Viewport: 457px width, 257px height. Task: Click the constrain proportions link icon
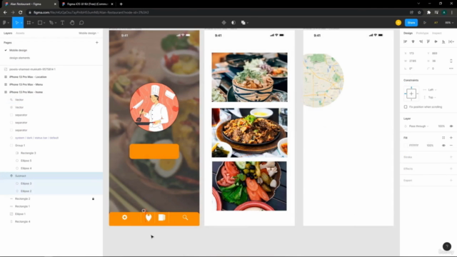pyautogui.click(x=451, y=61)
